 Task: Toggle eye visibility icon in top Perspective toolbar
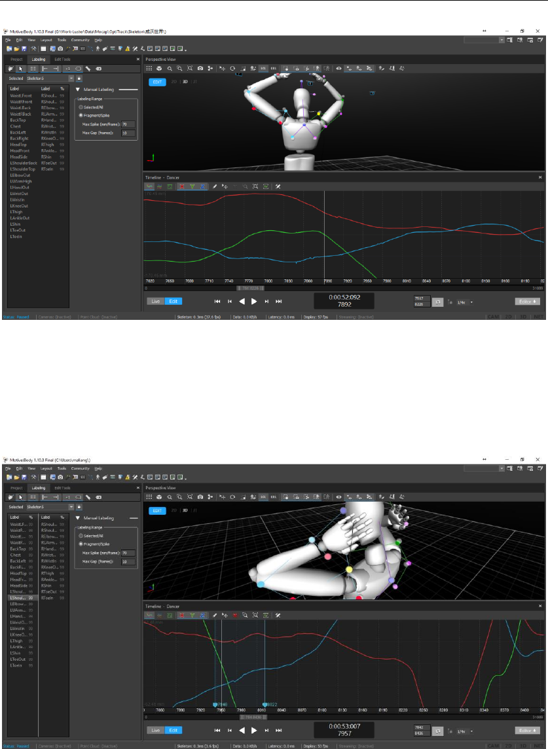[x=338, y=69]
